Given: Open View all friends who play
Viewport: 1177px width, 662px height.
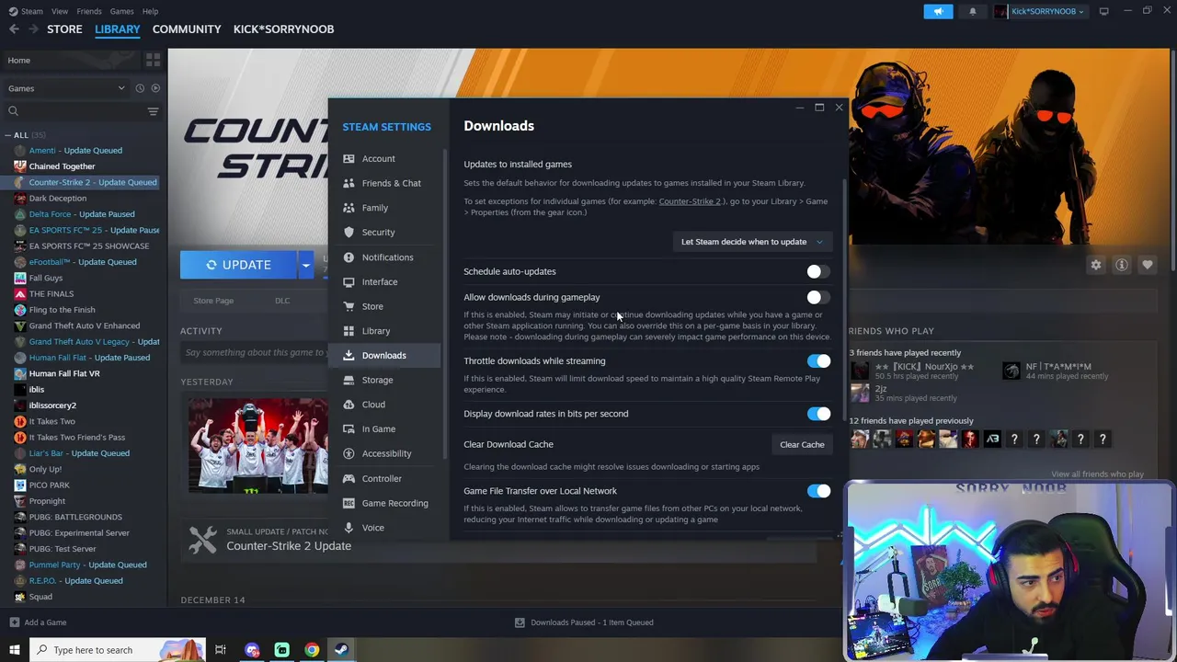Looking at the screenshot, I should [1097, 474].
